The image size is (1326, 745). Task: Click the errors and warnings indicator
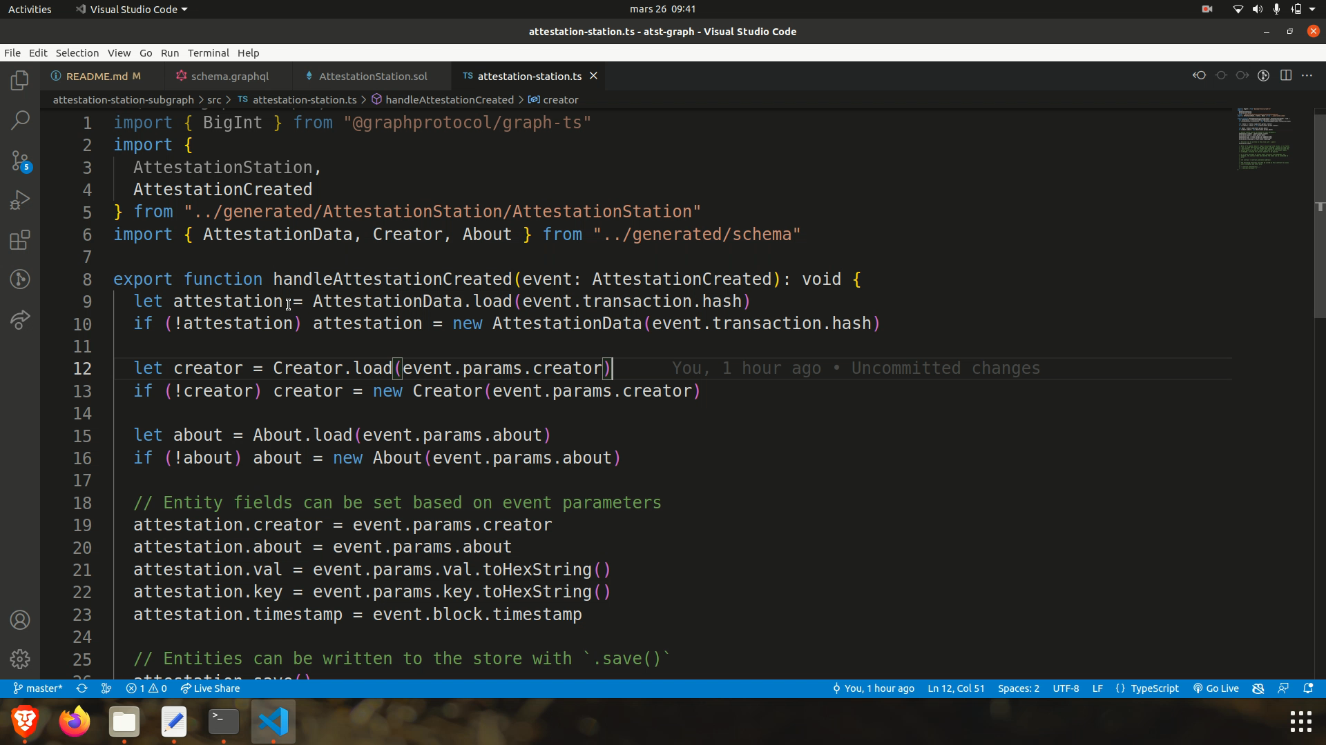point(146,688)
